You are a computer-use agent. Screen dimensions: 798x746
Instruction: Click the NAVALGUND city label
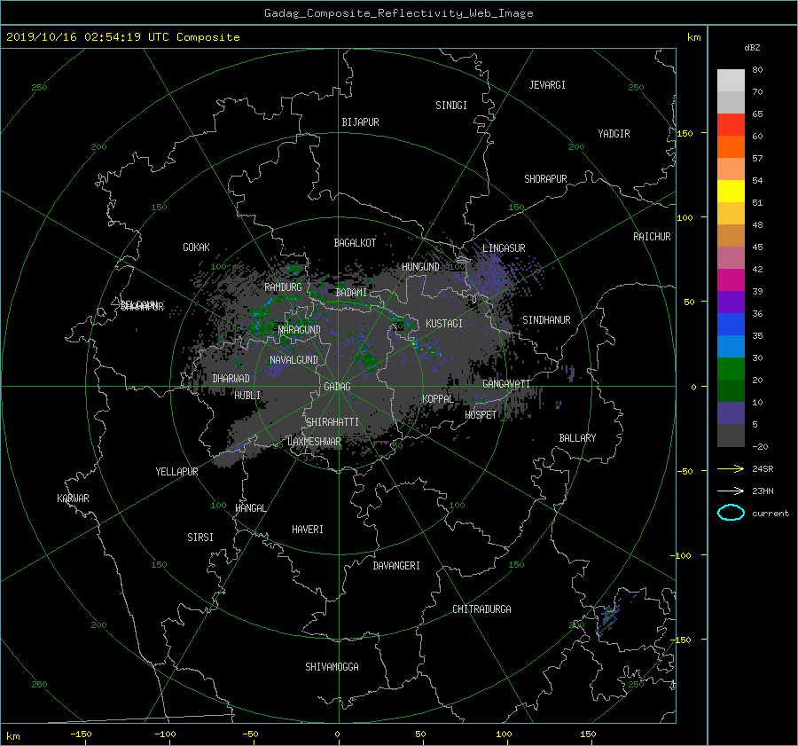pyautogui.click(x=293, y=360)
